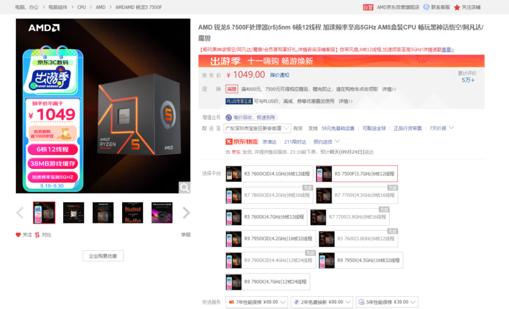Click the PLUS专享立减 badge
The width and height of the screenshot is (509, 309).
[x=239, y=101]
